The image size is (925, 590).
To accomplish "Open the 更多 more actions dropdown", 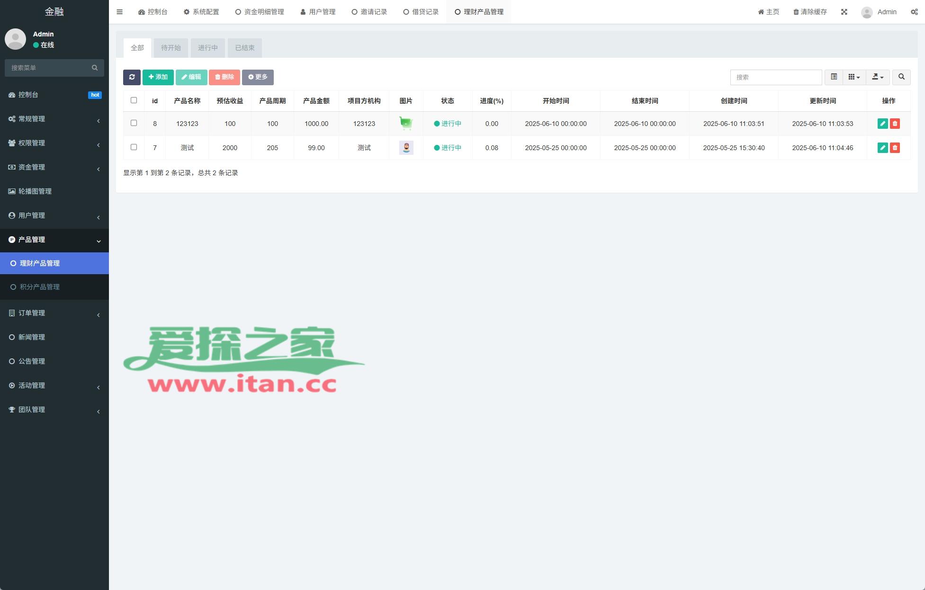I will [x=258, y=77].
